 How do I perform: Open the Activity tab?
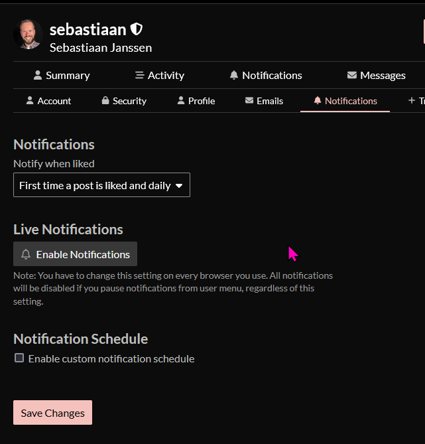coord(160,75)
